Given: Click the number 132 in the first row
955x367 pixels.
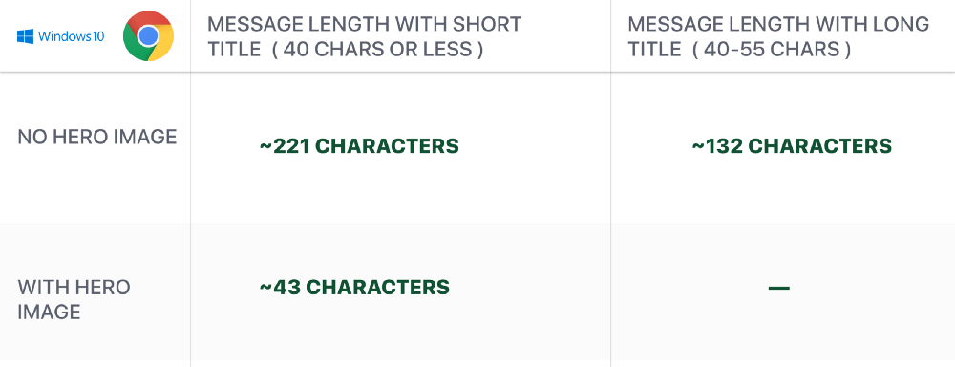Looking at the screenshot, I should (x=724, y=146).
